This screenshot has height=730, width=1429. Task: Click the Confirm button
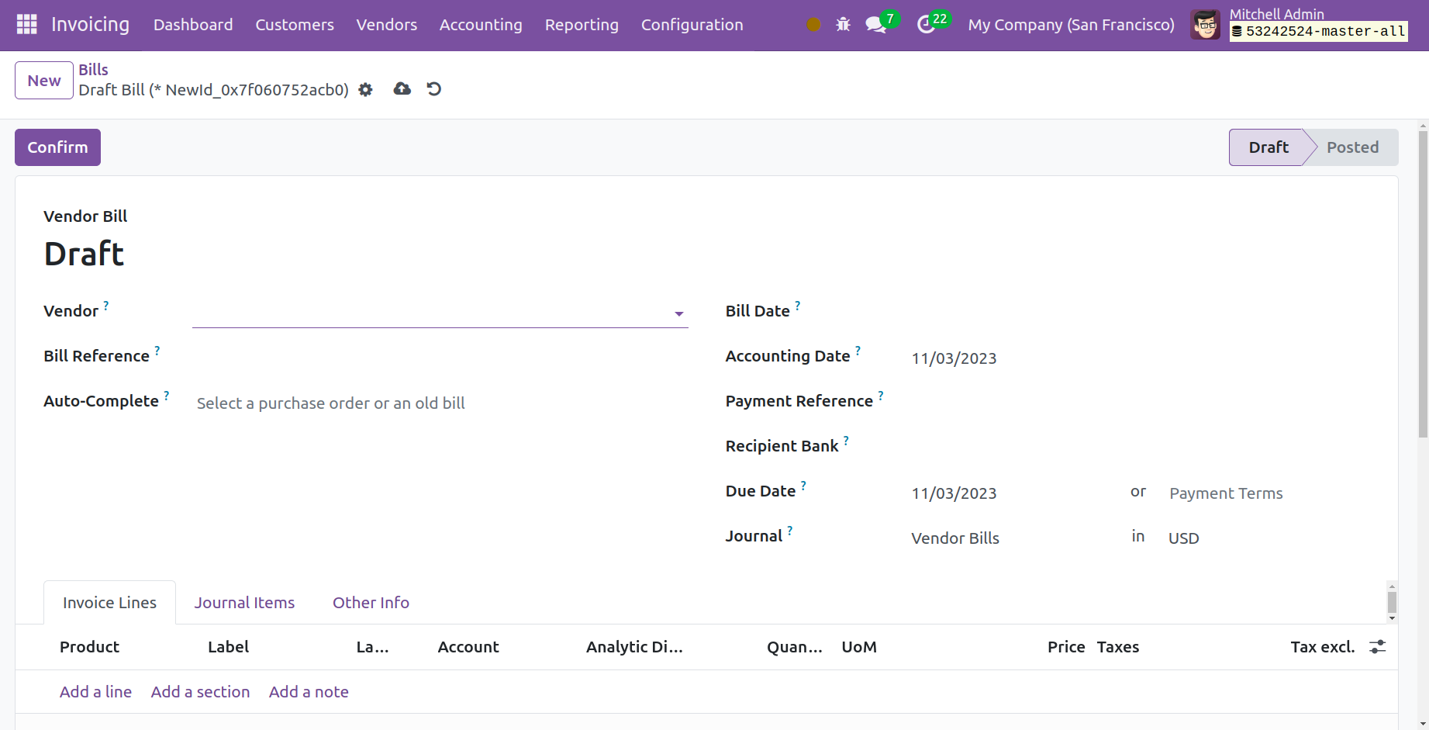click(x=57, y=147)
